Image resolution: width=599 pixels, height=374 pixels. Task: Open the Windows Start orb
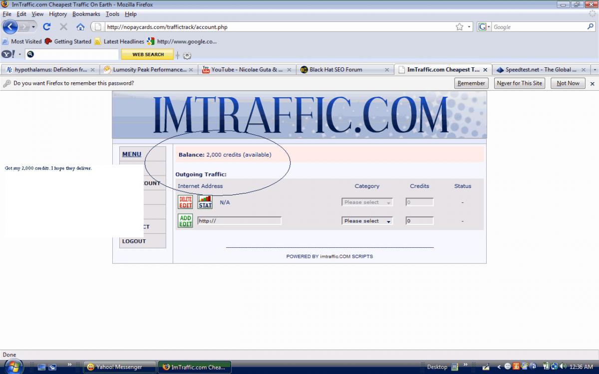(x=13, y=366)
